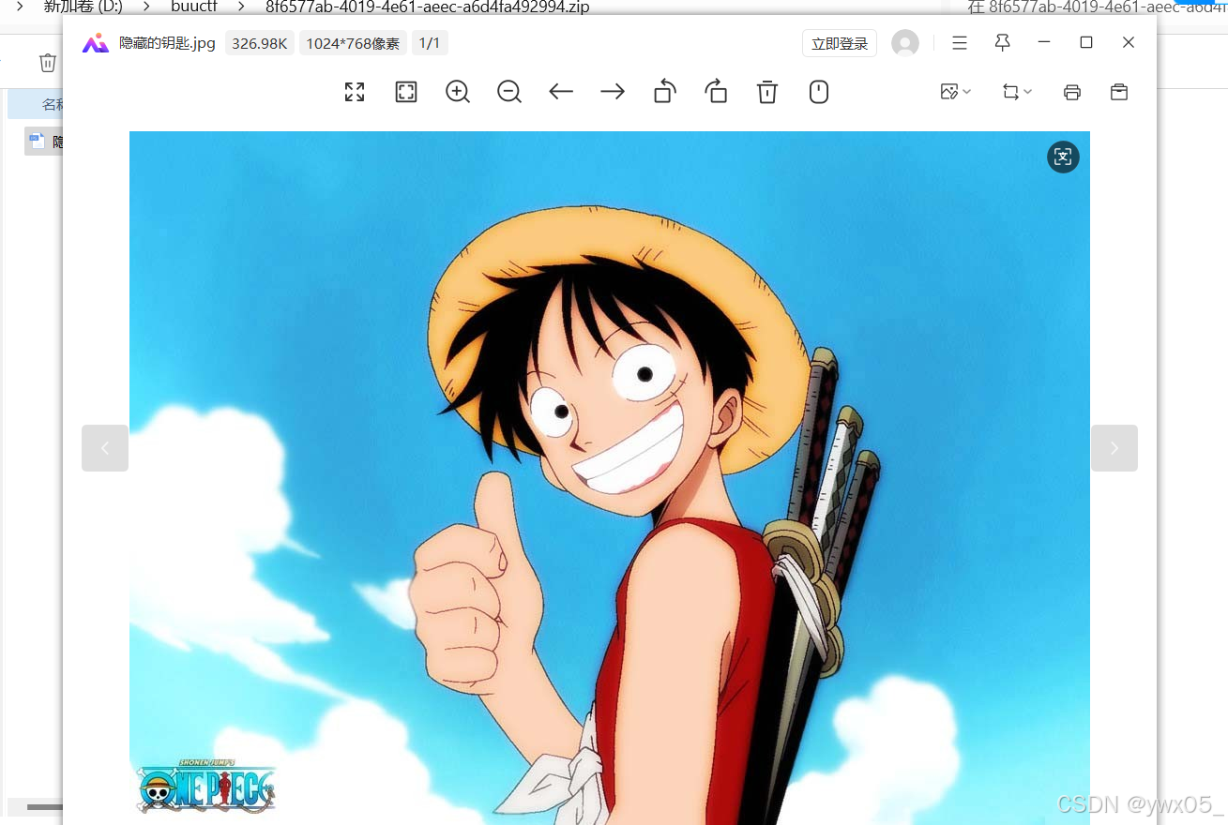Click the viewer app logo icon
The width and height of the screenshot is (1228, 825).
[x=96, y=43]
